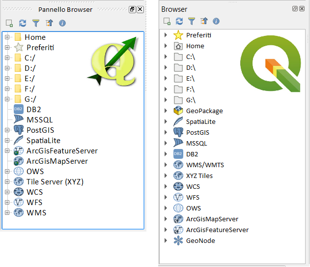The image size is (310, 267).
Task: Toggle the filter funnel in Pannello Browser
Action: [x=36, y=23]
